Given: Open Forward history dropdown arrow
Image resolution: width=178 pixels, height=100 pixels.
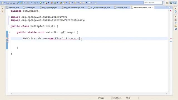Looking at the screenshot, I should [92, 2].
